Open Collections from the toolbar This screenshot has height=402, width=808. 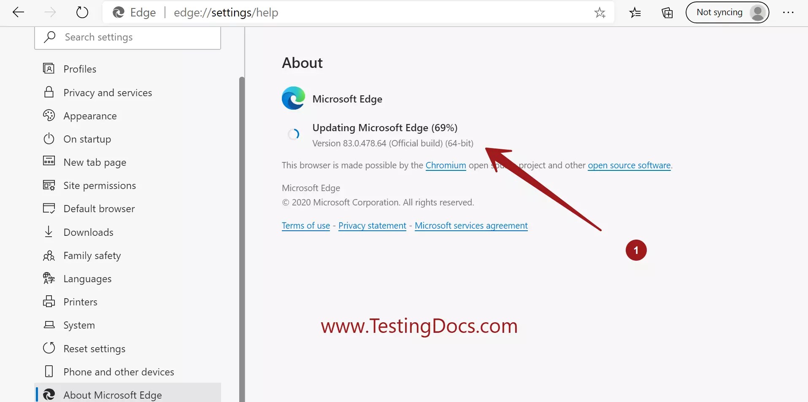click(667, 13)
